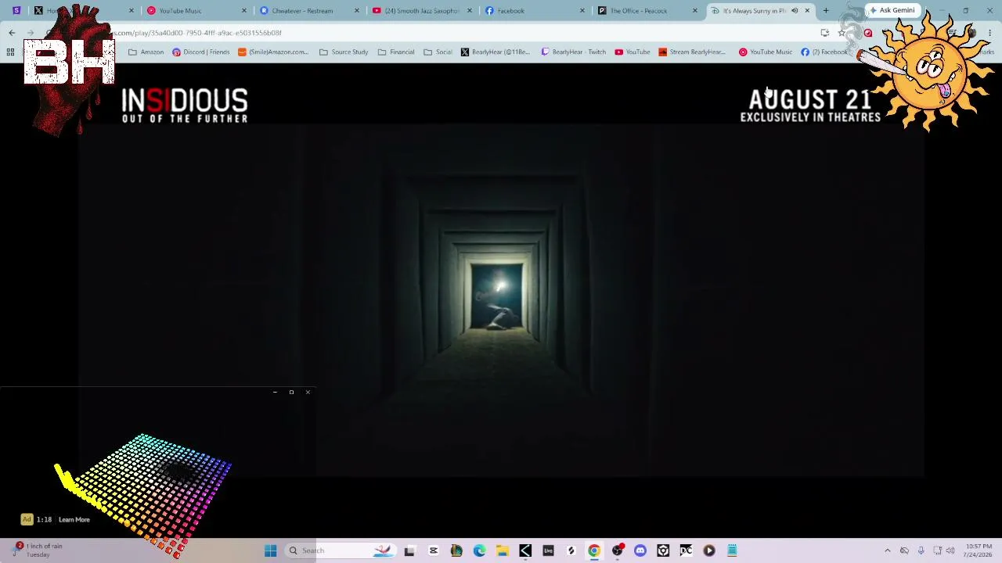Click the Ask Gemini button
This screenshot has height=563, width=1002.
(x=892, y=10)
